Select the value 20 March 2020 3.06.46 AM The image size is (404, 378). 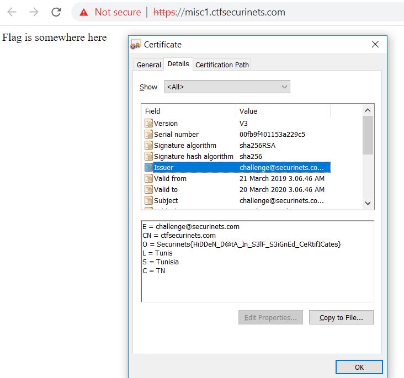[282, 189]
